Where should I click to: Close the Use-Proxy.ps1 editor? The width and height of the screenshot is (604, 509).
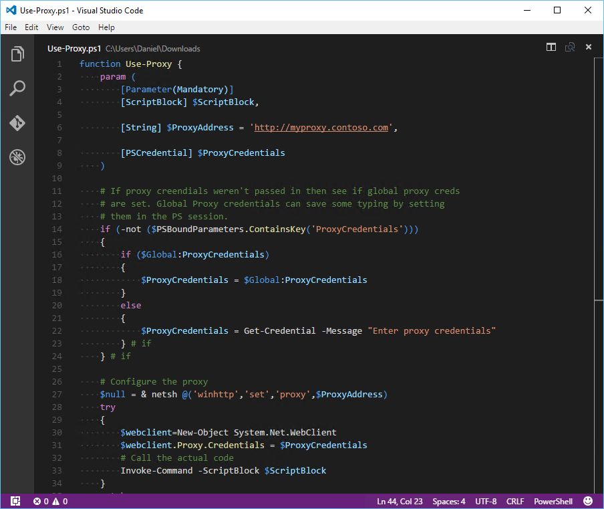[588, 47]
